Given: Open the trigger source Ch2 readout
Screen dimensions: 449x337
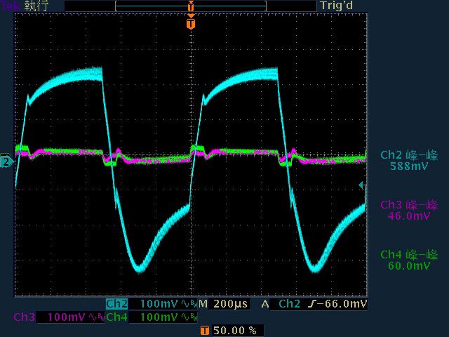Looking at the screenshot, I should point(289,304).
